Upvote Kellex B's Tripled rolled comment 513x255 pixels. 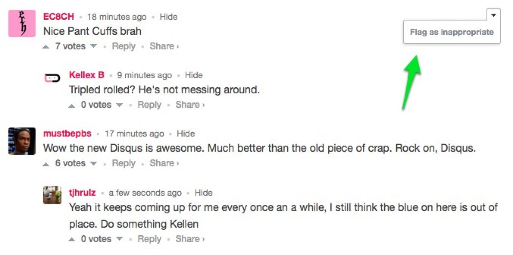click(72, 105)
